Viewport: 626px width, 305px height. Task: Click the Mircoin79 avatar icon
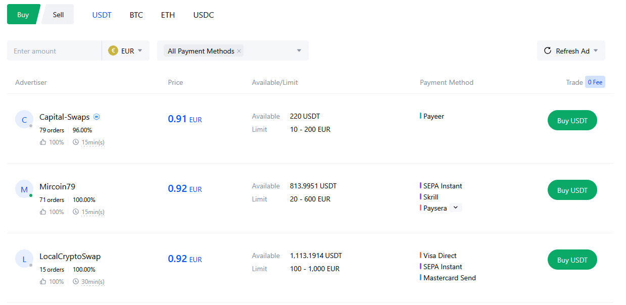24,190
